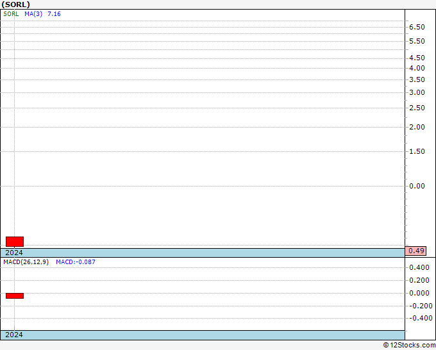This screenshot has height=350, width=436.
Task: Open the 12Stocks.com copyright link
Action: click(409, 346)
